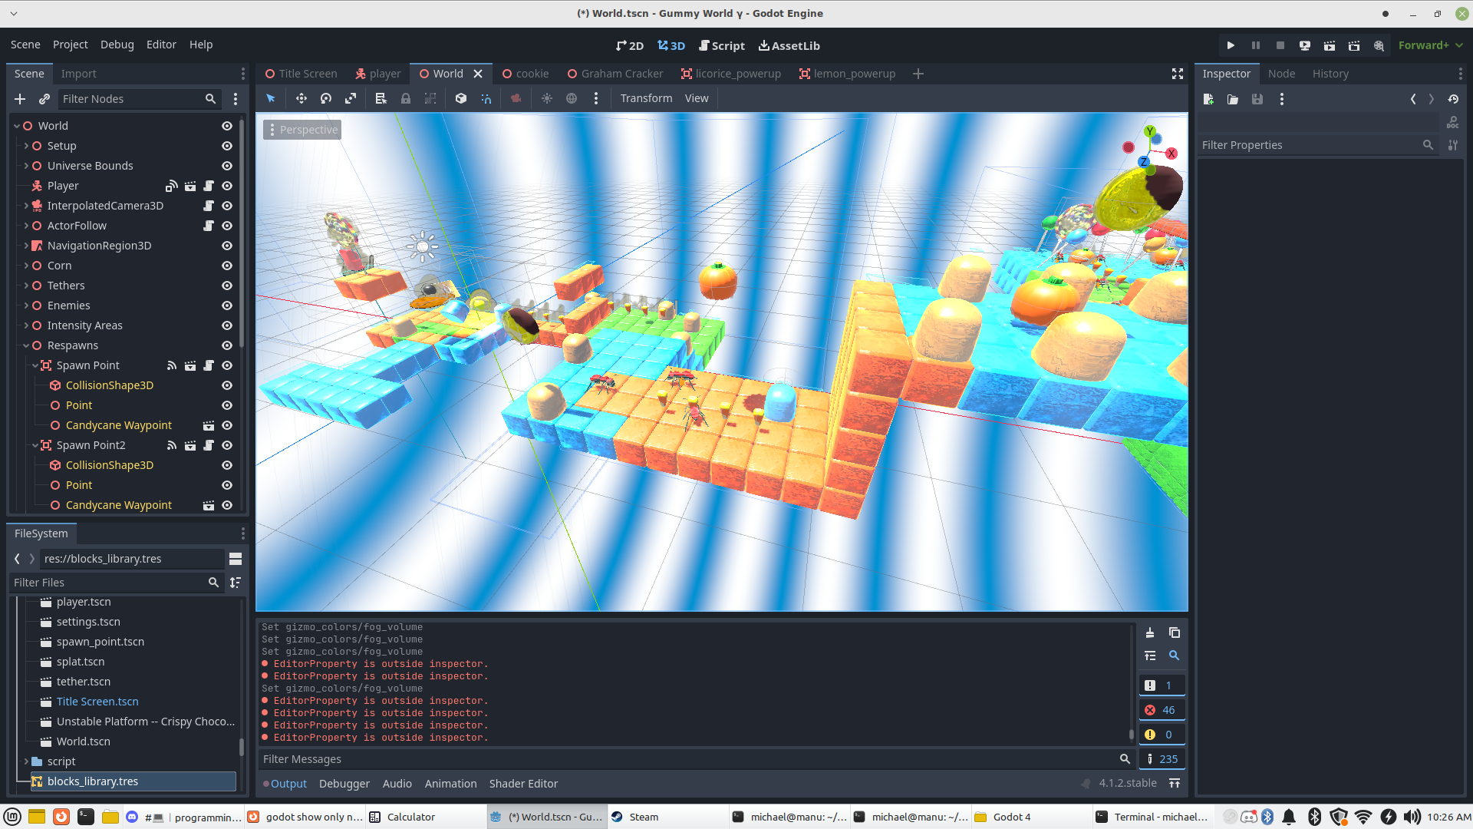Open Inspector's search help DOC icon

tap(1454, 121)
